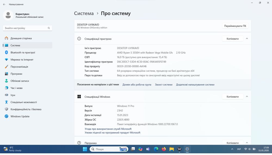Click the Windows Update sync icon
The width and height of the screenshot is (272, 155).
[7, 116]
